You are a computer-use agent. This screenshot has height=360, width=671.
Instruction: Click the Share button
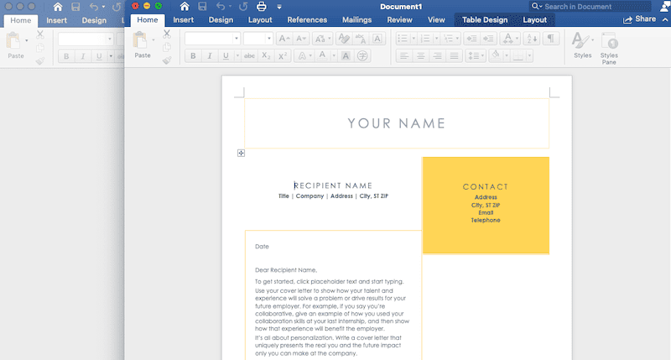(640, 19)
